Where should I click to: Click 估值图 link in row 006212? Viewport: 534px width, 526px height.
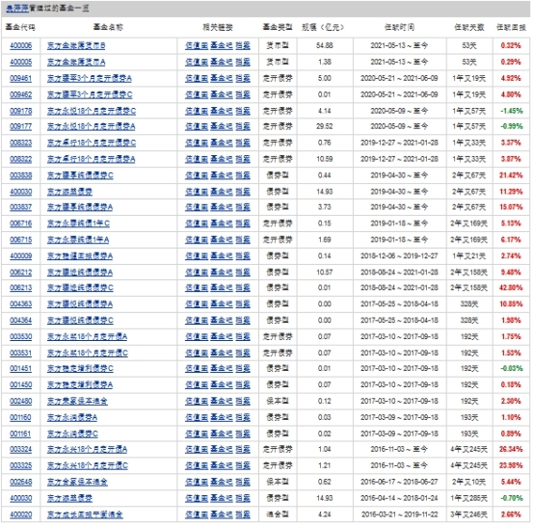tap(197, 273)
